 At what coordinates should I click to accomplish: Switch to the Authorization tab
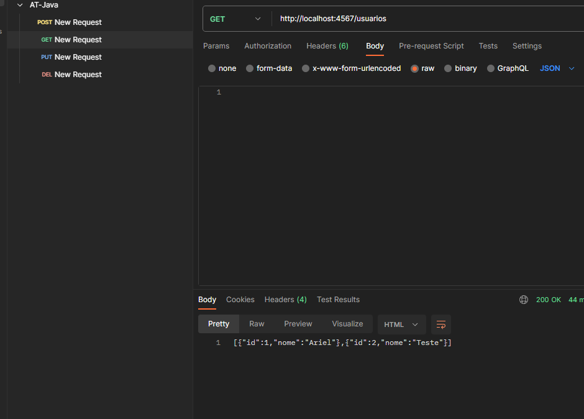[x=268, y=46]
